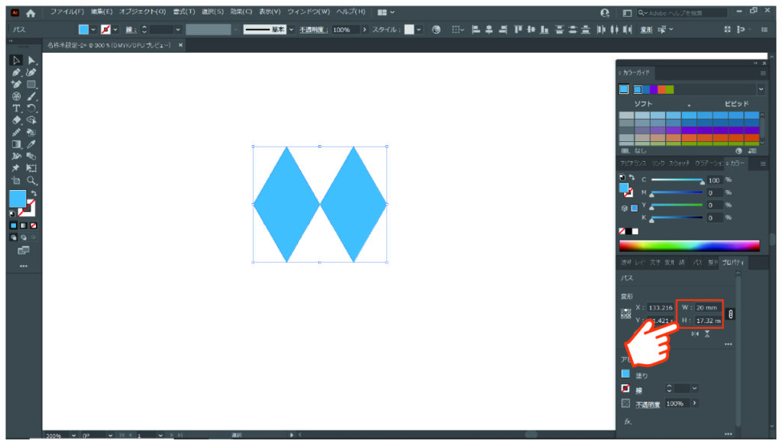The width and height of the screenshot is (782, 445).
Task: Click the 不透明度 link in the properties panel
Action: pyautogui.click(x=648, y=404)
